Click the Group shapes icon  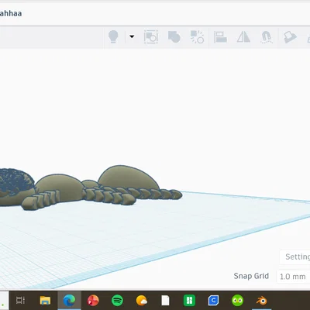(151, 36)
